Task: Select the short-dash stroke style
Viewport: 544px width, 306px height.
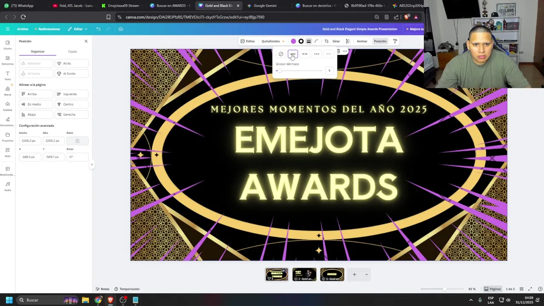Action: 317,54
